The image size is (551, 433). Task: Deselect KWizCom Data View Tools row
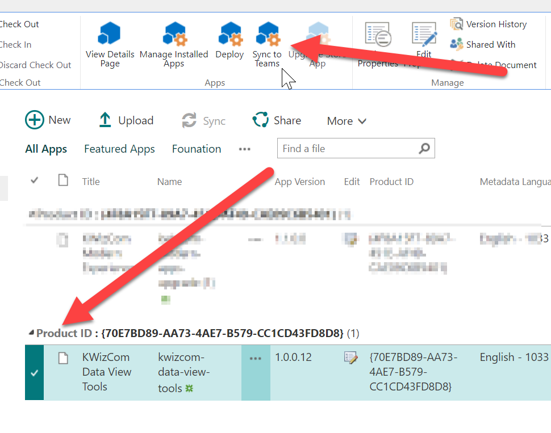pyautogui.click(x=35, y=373)
